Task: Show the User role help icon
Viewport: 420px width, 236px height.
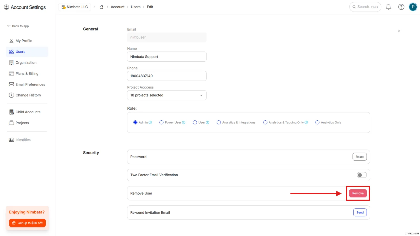Action: click(x=207, y=122)
